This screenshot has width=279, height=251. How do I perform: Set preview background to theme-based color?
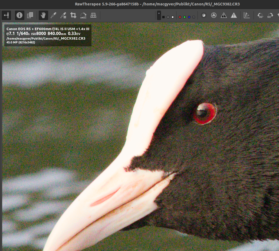point(159,13)
